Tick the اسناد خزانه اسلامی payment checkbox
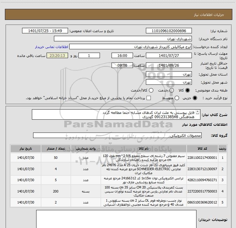The width and height of the screenshot is (236, 228). click(x=149, y=98)
